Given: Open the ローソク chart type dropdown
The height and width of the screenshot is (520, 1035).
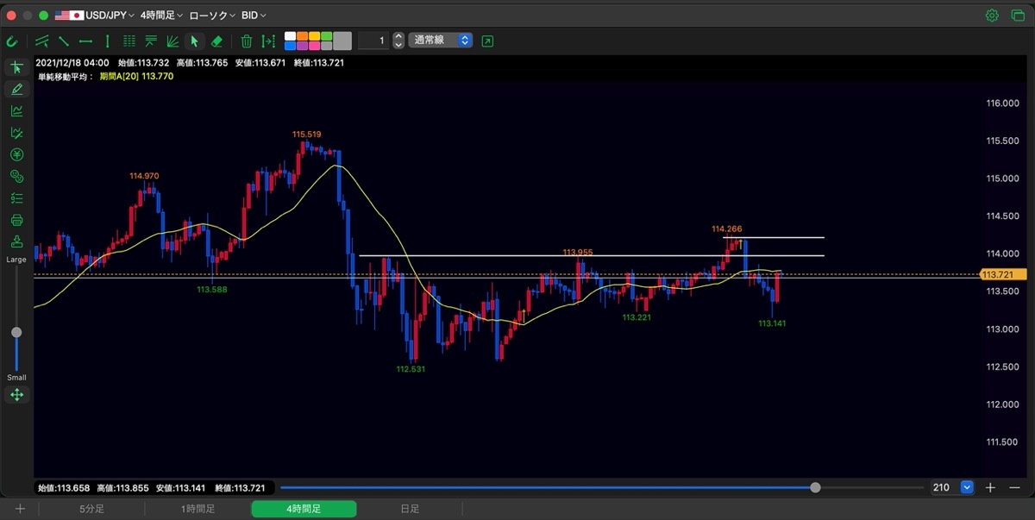Looking at the screenshot, I should 212,16.
